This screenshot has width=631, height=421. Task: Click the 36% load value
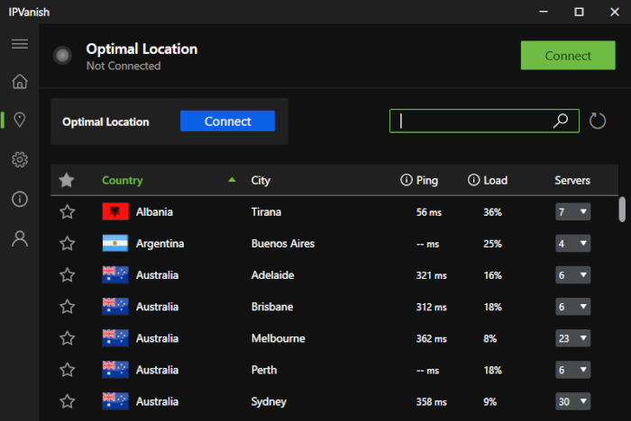[x=492, y=212]
